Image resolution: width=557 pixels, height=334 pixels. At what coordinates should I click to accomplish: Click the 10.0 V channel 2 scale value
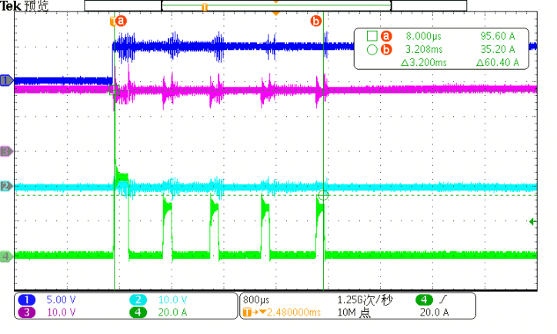point(172,300)
